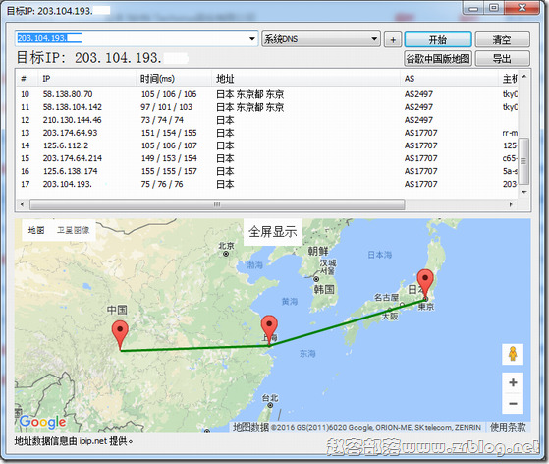The height and width of the screenshot is (464, 549).
Task: Click address 日本 东京都 东京 in hop 11
Action: tap(250, 107)
